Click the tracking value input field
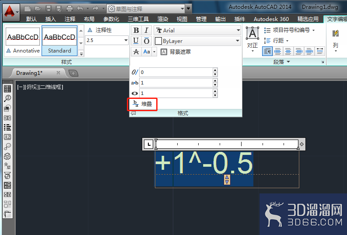 click(176, 83)
